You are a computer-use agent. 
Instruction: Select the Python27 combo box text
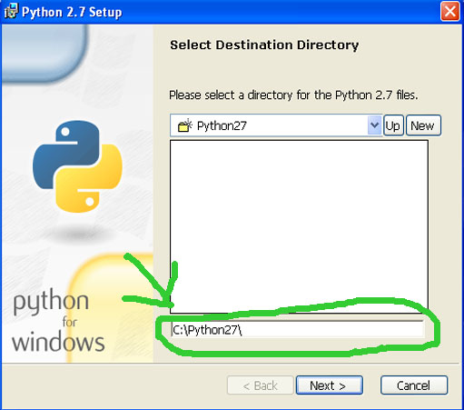[x=222, y=125]
